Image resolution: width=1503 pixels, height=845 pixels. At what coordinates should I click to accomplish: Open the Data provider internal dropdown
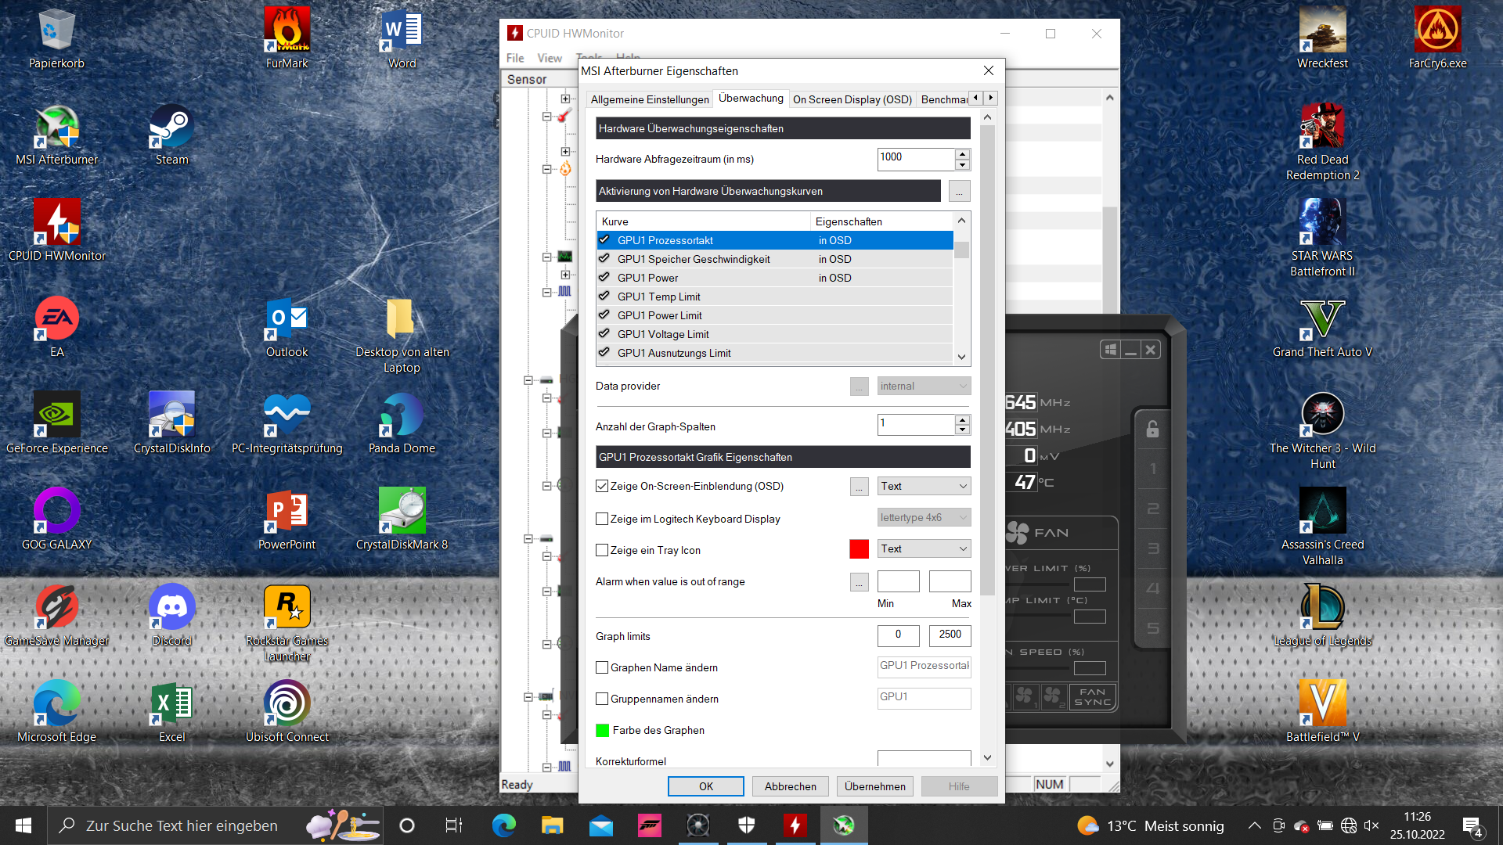(x=924, y=386)
